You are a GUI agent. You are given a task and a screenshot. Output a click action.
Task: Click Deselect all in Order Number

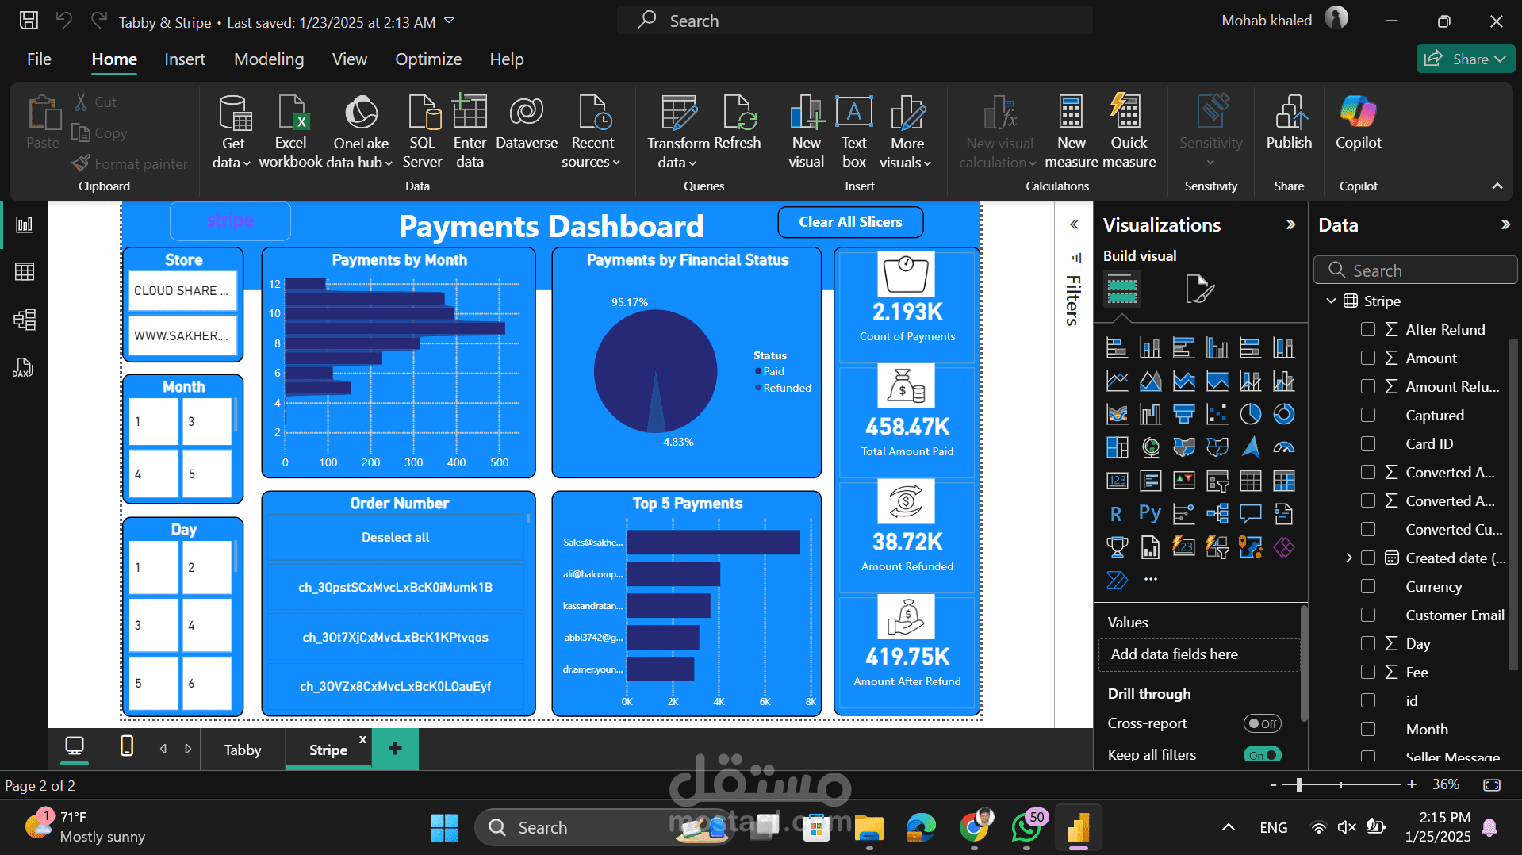click(395, 537)
